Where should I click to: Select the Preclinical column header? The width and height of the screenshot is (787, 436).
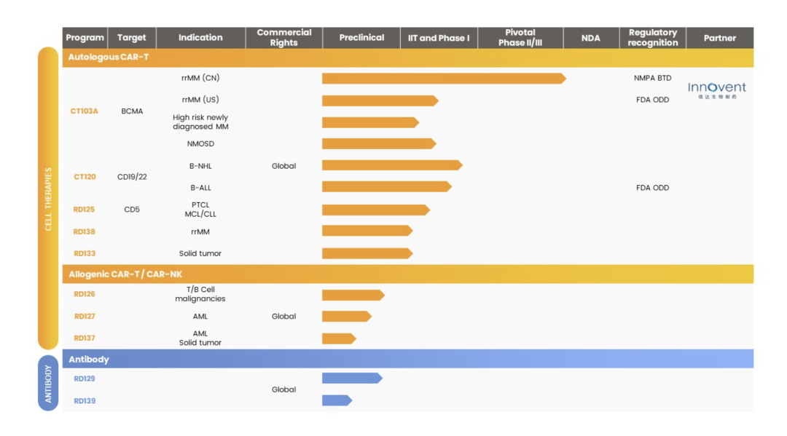(361, 38)
